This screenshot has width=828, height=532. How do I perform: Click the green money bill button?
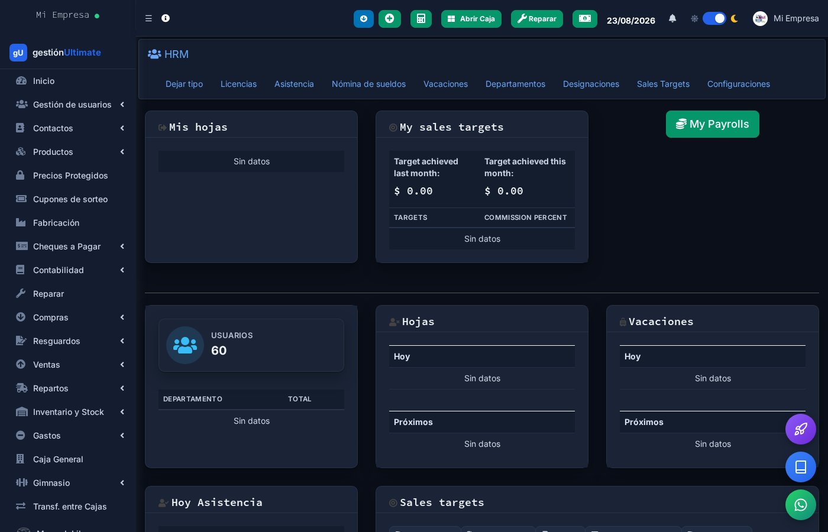[585, 19]
